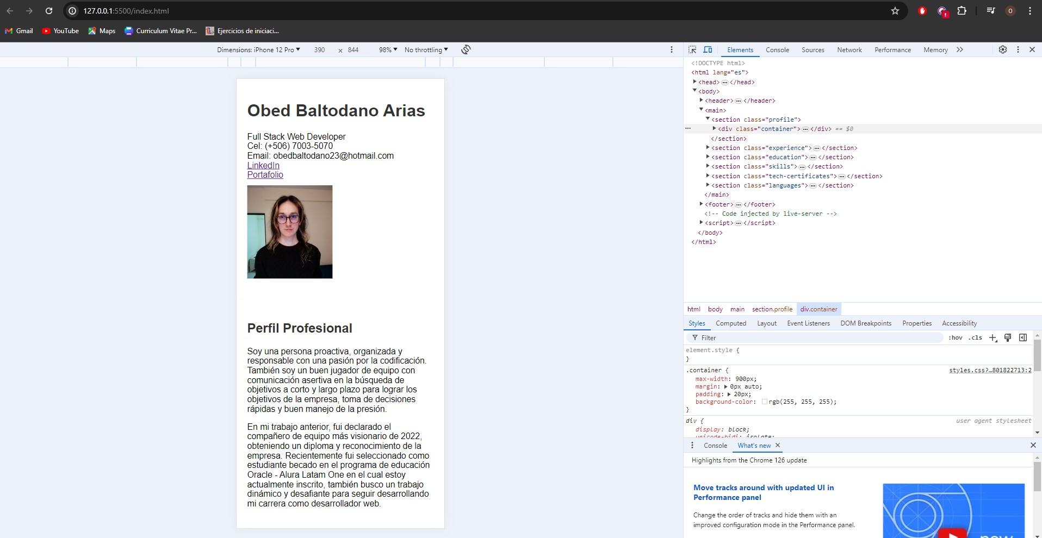Open the Gmail bookmark
This screenshot has height=538, width=1042.
point(19,31)
